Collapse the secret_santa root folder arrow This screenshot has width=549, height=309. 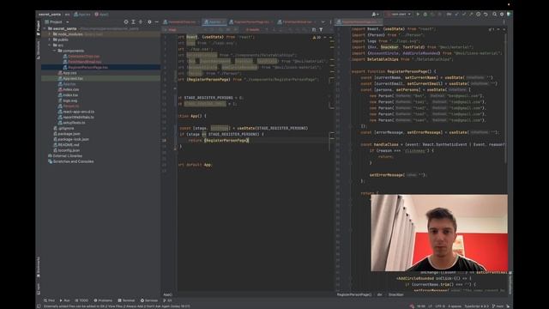[x=45, y=28]
